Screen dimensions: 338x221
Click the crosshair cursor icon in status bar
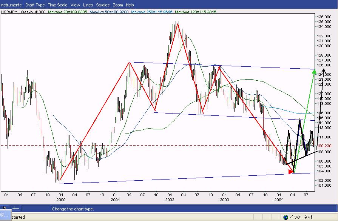pos(15,208)
